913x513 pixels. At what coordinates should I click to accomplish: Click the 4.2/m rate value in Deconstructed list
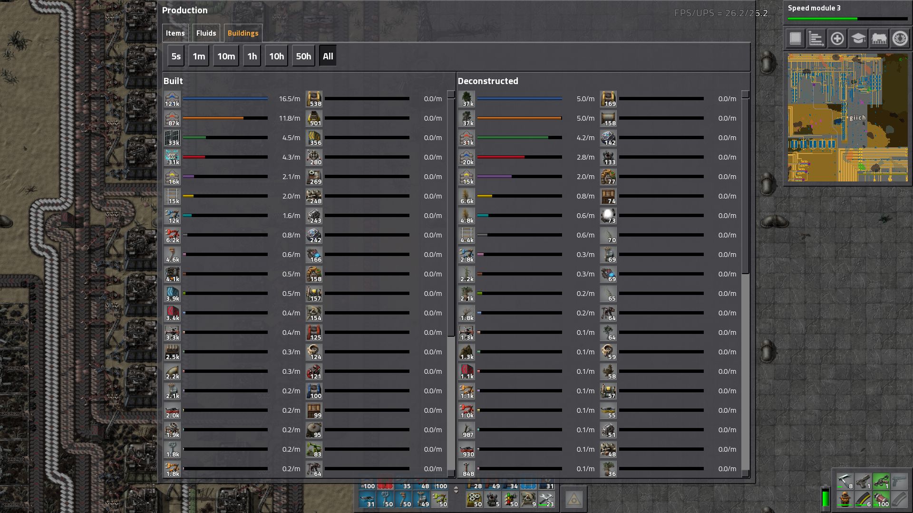(x=585, y=138)
